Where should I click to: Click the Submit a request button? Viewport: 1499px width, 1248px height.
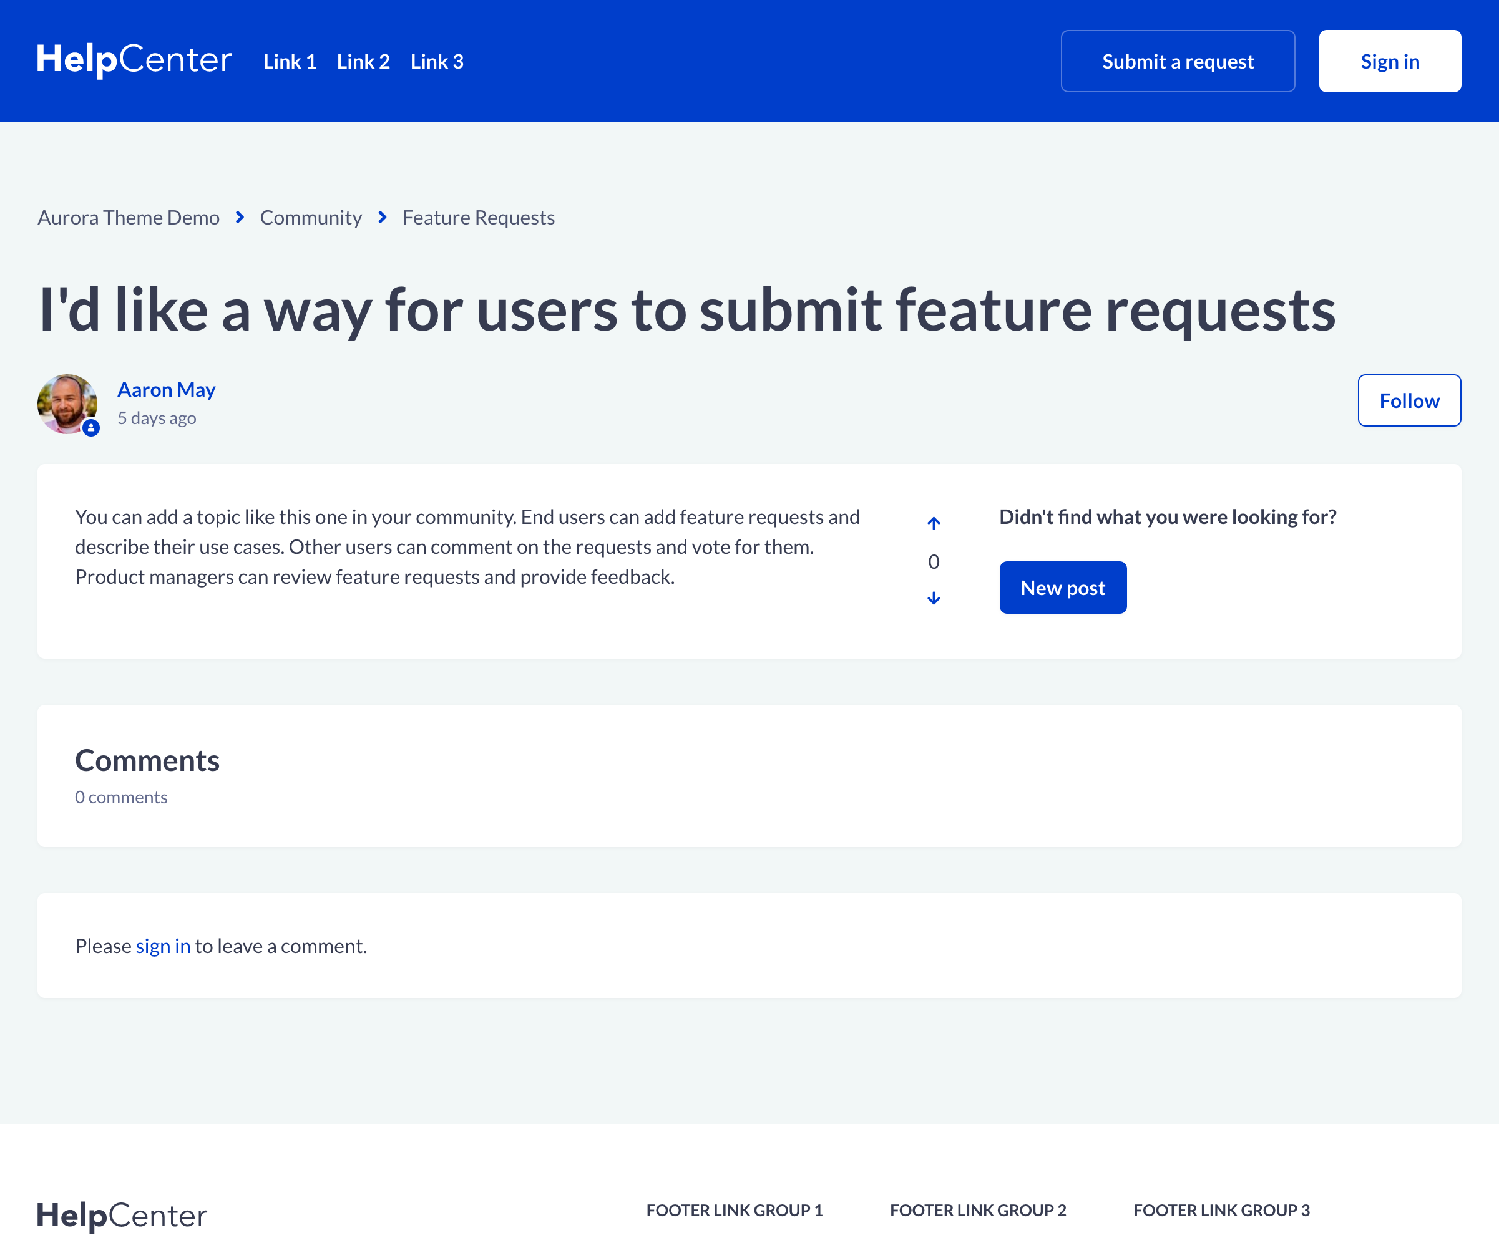coord(1177,61)
